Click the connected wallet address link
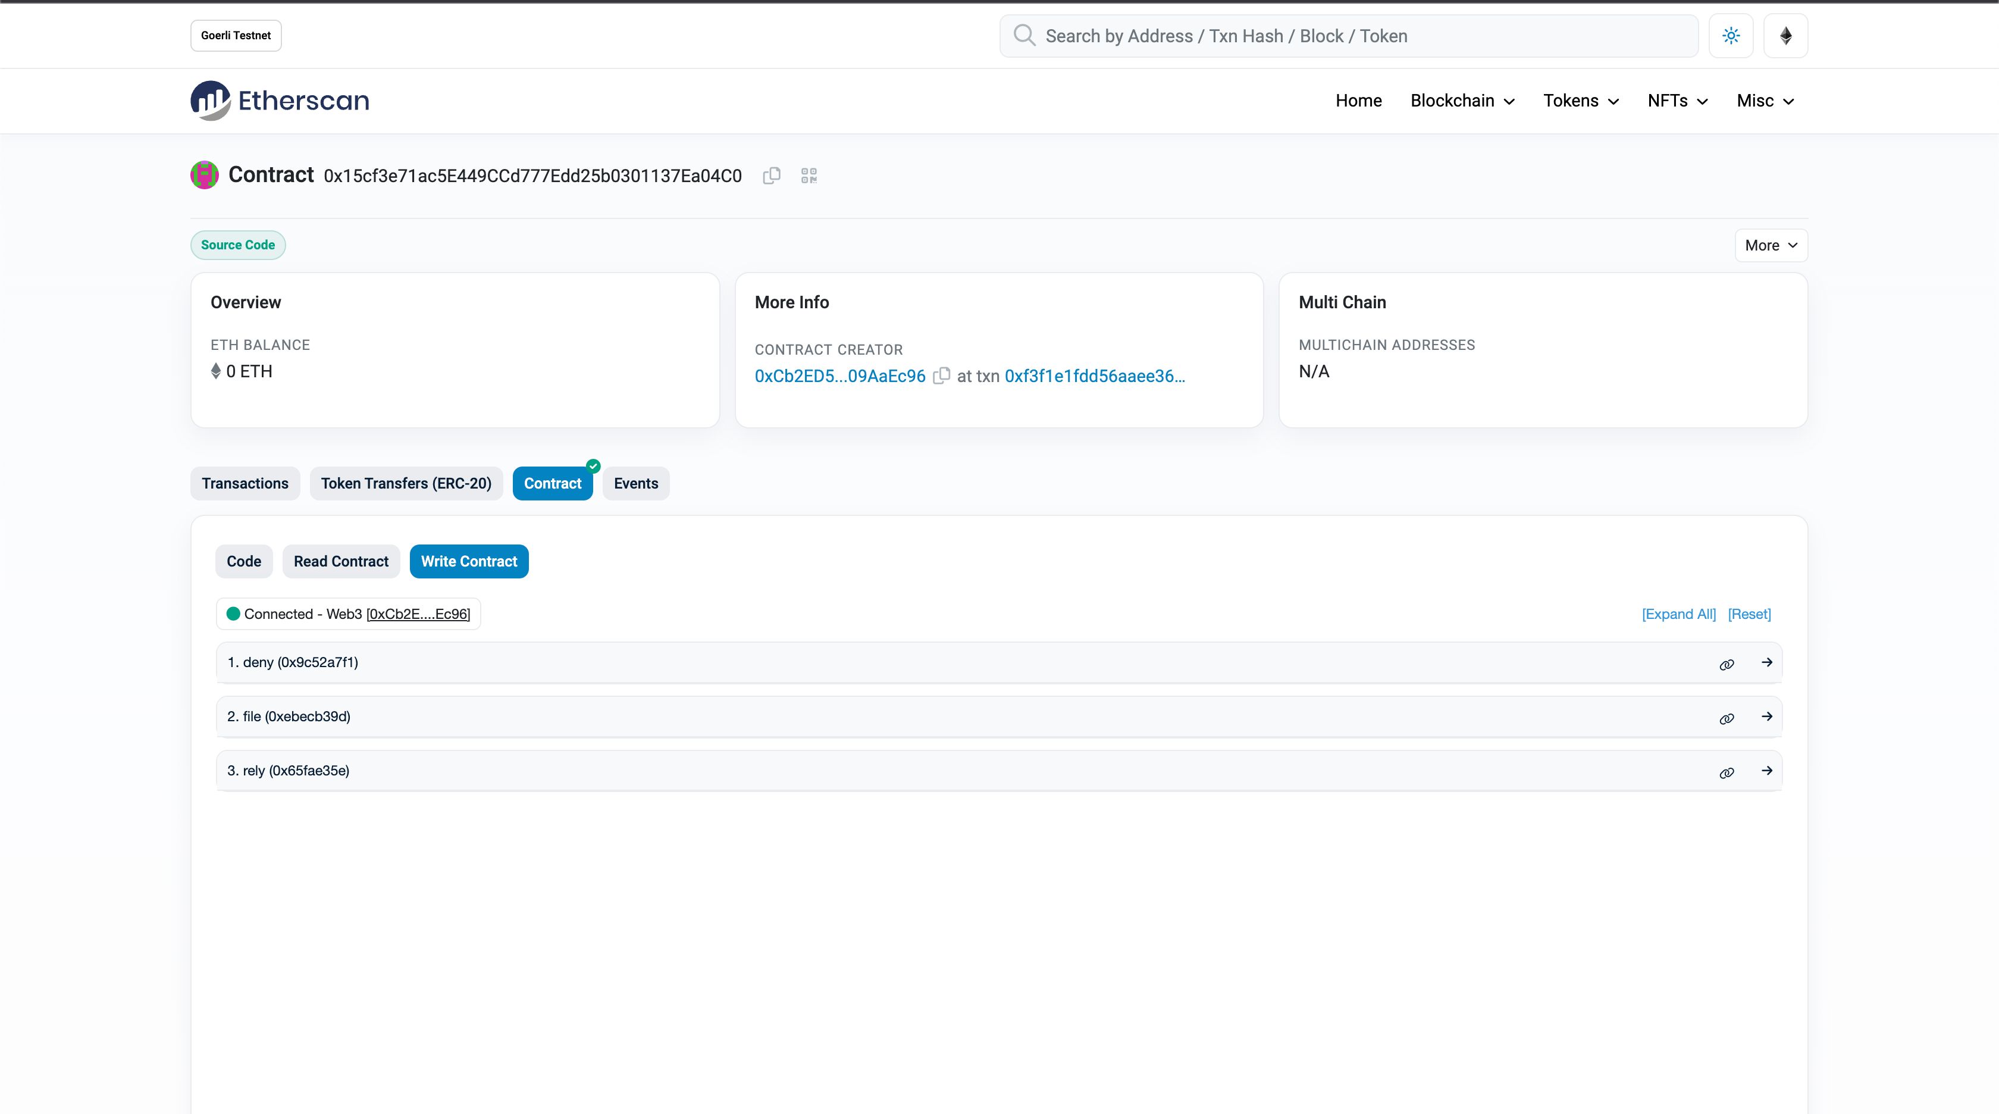The width and height of the screenshot is (1999, 1114). pyautogui.click(x=418, y=614)
